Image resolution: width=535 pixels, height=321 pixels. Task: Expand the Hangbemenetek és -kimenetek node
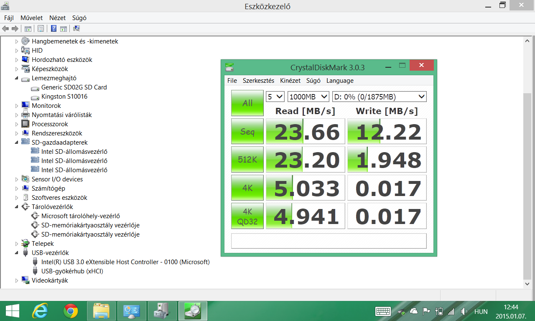(x=17, y=41)
